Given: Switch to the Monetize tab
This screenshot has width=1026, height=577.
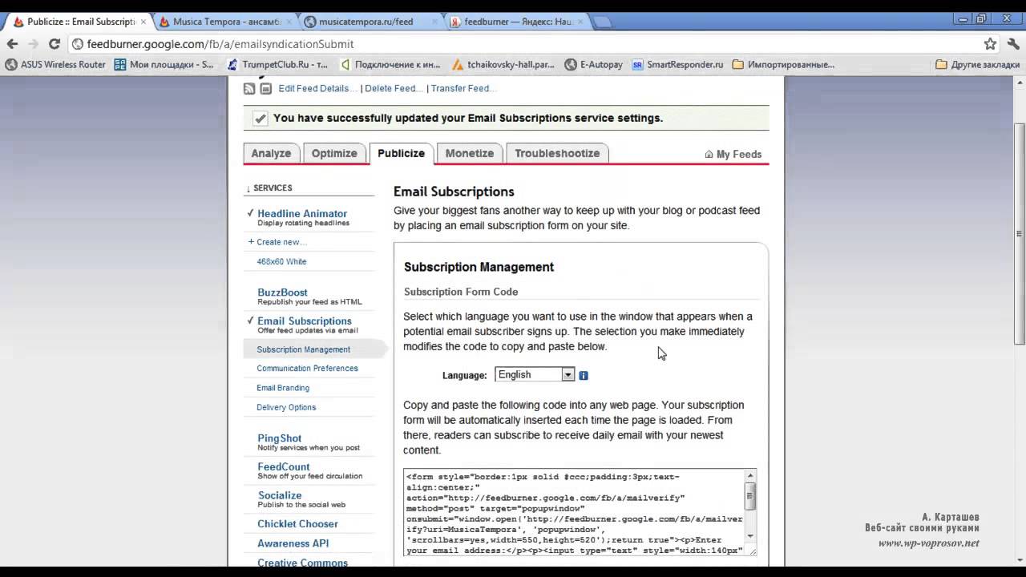Looking at the screenshot, I should (x=470, y=153).
